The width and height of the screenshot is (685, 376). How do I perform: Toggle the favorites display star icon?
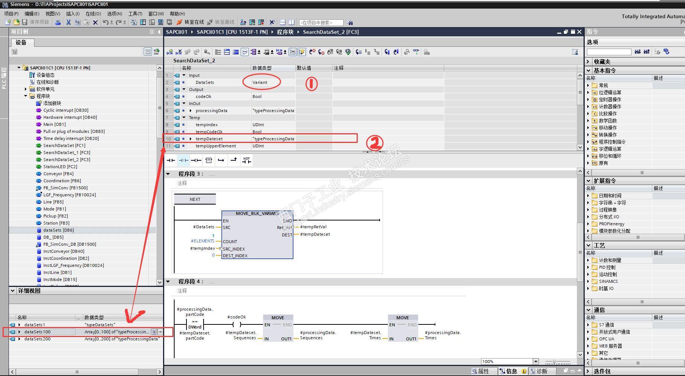302,52
